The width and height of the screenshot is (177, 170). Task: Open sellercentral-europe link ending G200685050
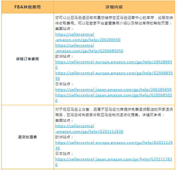[114, 76]
